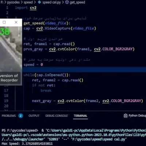The height and width of the screenshot is (146, 146).
Task: Expand the speed folder breadcrumb
Action: [28, 2]
